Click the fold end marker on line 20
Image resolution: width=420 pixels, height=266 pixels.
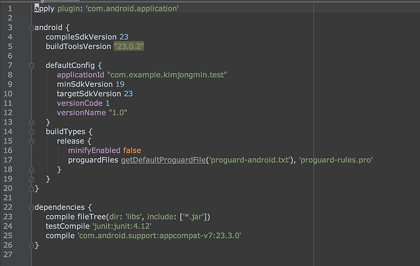32,188
